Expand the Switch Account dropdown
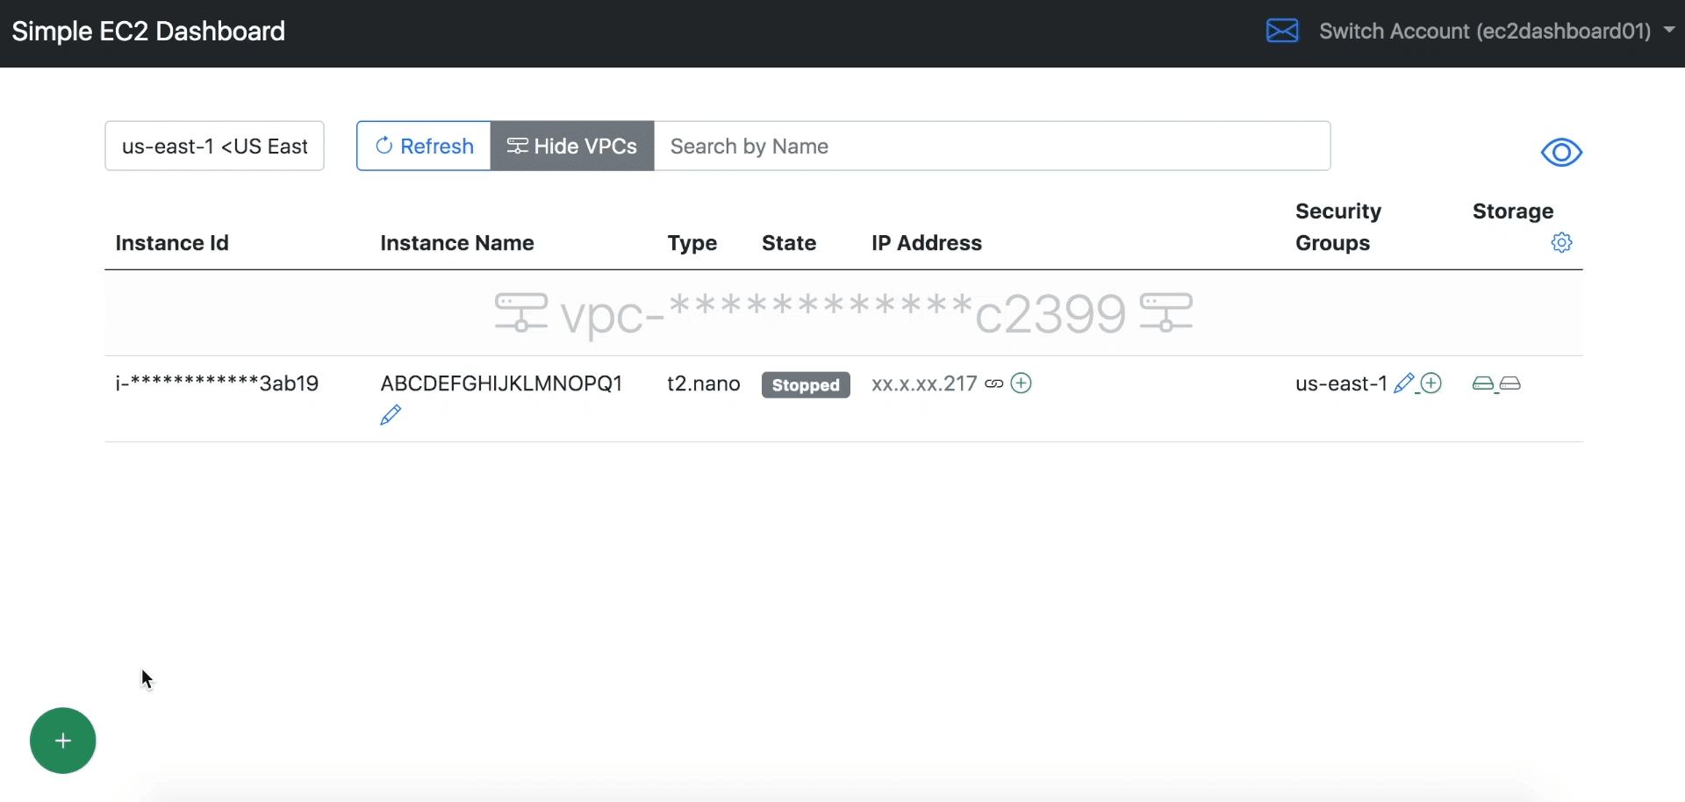Screen dimensions: 1685x802 [x=1497, y=31]
